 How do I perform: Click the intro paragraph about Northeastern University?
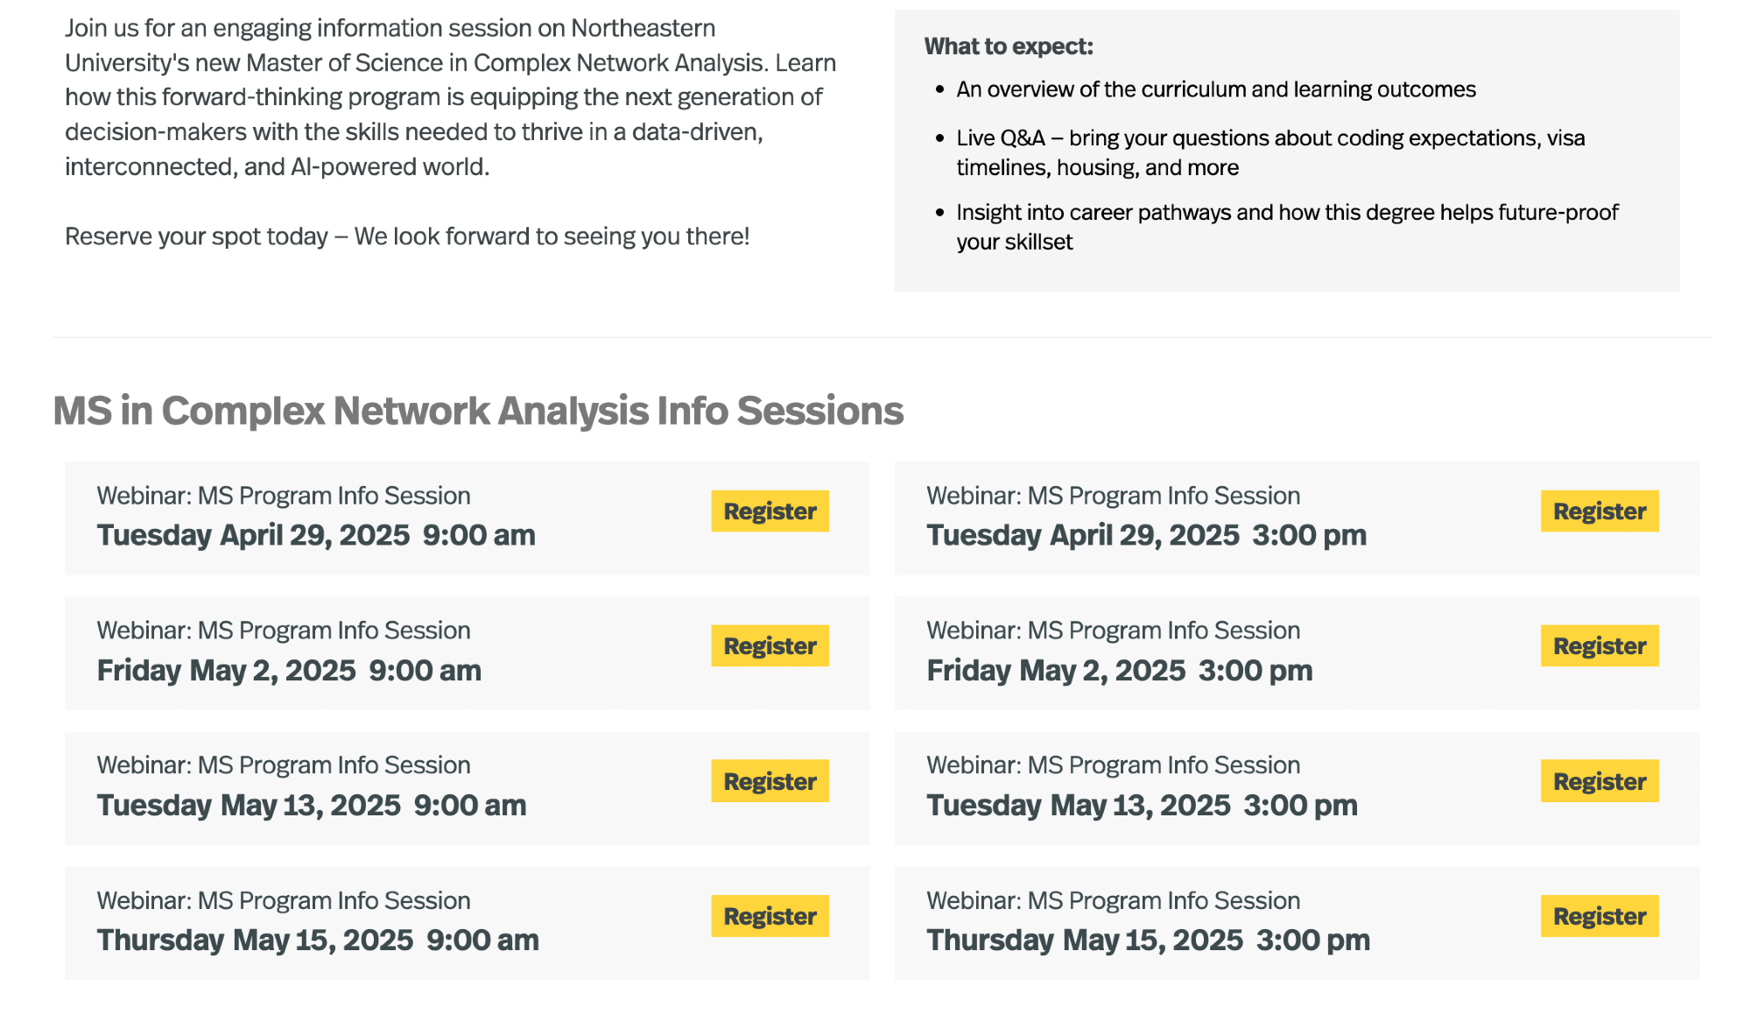[450, 97]
